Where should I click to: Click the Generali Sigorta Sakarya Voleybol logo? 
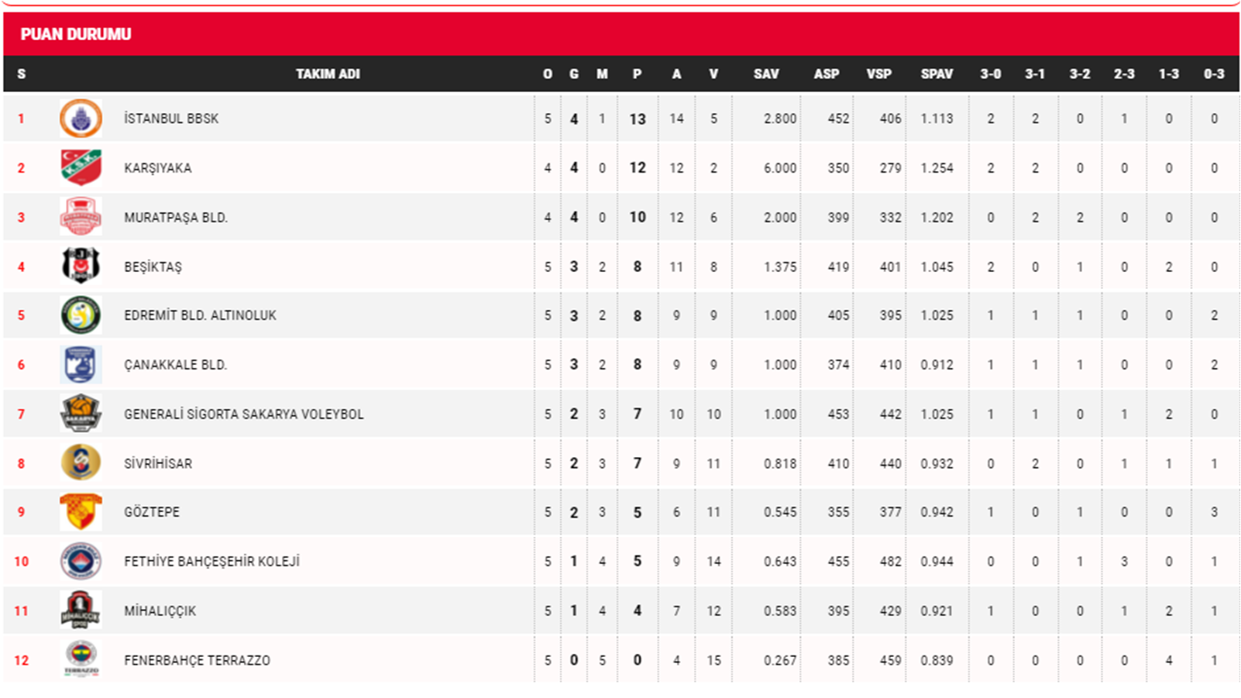point(81,414)
